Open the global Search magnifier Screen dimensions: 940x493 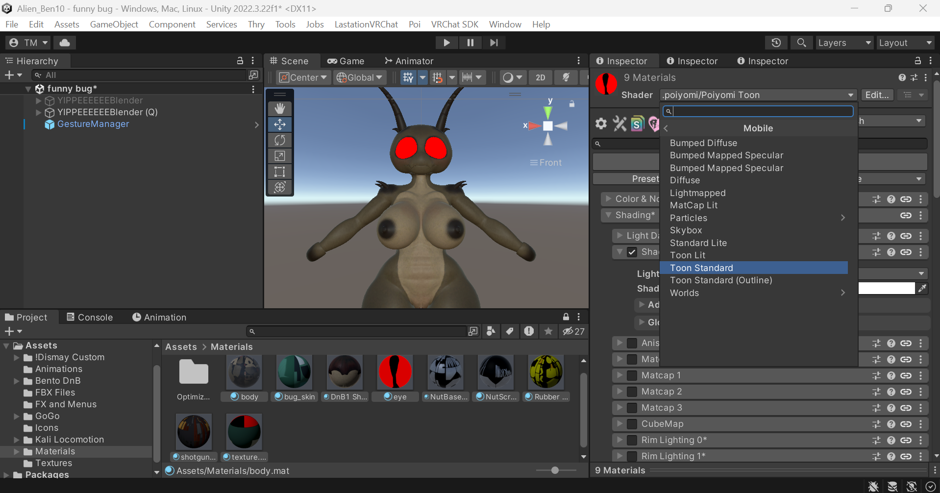tap(801, 43)
